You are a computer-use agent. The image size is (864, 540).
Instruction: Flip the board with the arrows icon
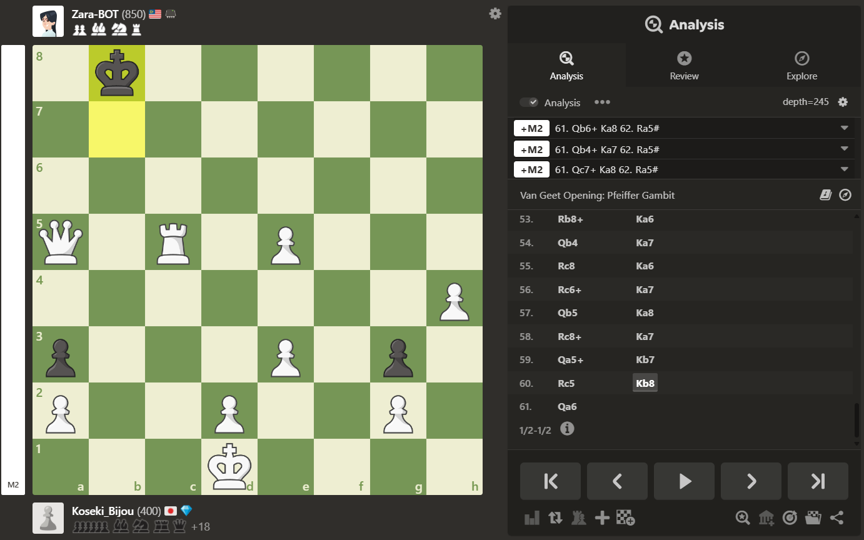coord(555,517)
